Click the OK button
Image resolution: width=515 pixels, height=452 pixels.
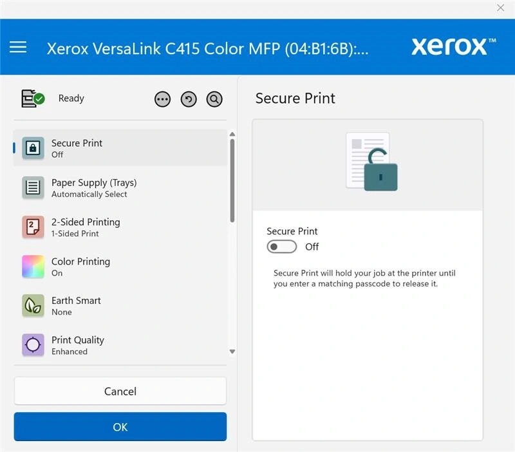tap(120, 427)
